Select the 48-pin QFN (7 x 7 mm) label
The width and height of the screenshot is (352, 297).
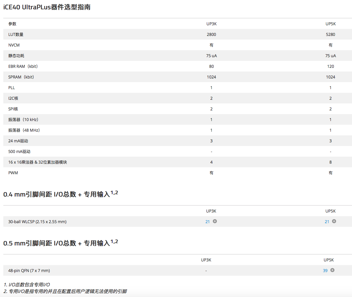coord(29,270)
